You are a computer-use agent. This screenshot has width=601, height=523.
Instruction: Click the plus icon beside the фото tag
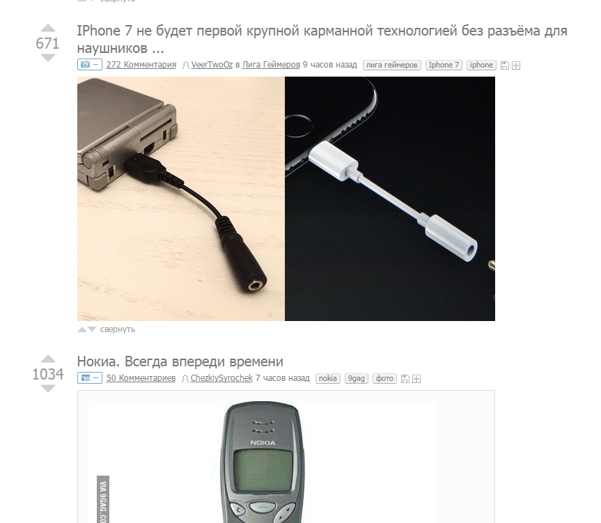[416, 379]
